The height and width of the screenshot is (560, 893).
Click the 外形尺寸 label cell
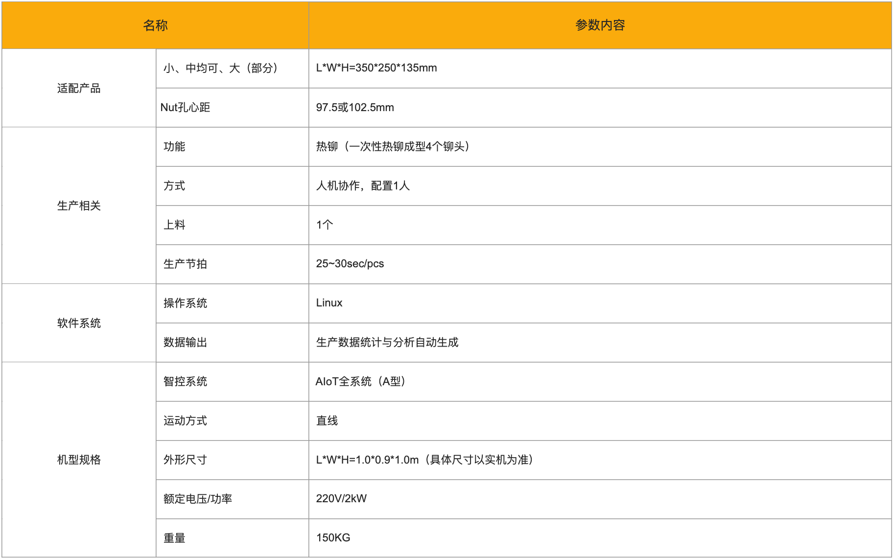[x=185, y=460]
